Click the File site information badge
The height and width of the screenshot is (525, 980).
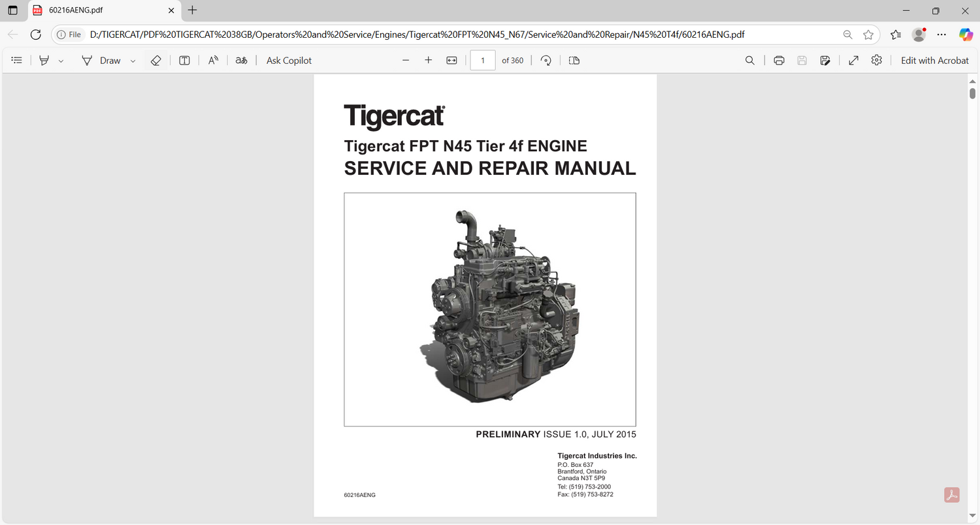pos(69,35)
